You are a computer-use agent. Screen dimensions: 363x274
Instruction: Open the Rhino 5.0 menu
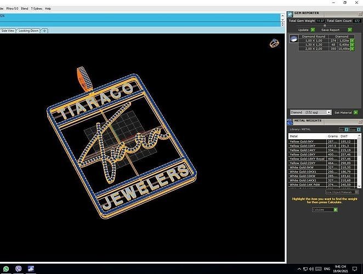(12, 9)
